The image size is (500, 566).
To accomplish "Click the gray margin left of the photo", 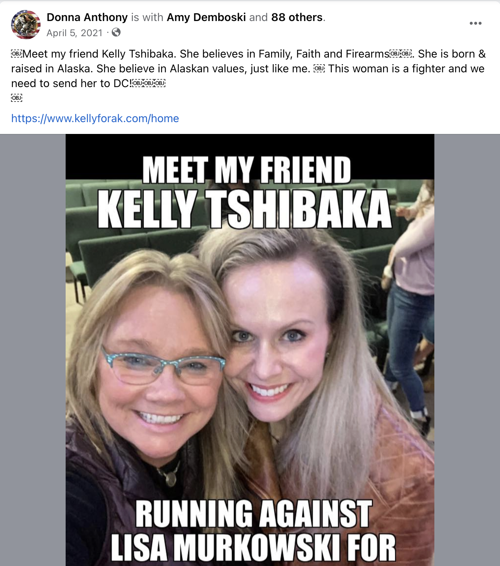I will click(x=33, y=350).
